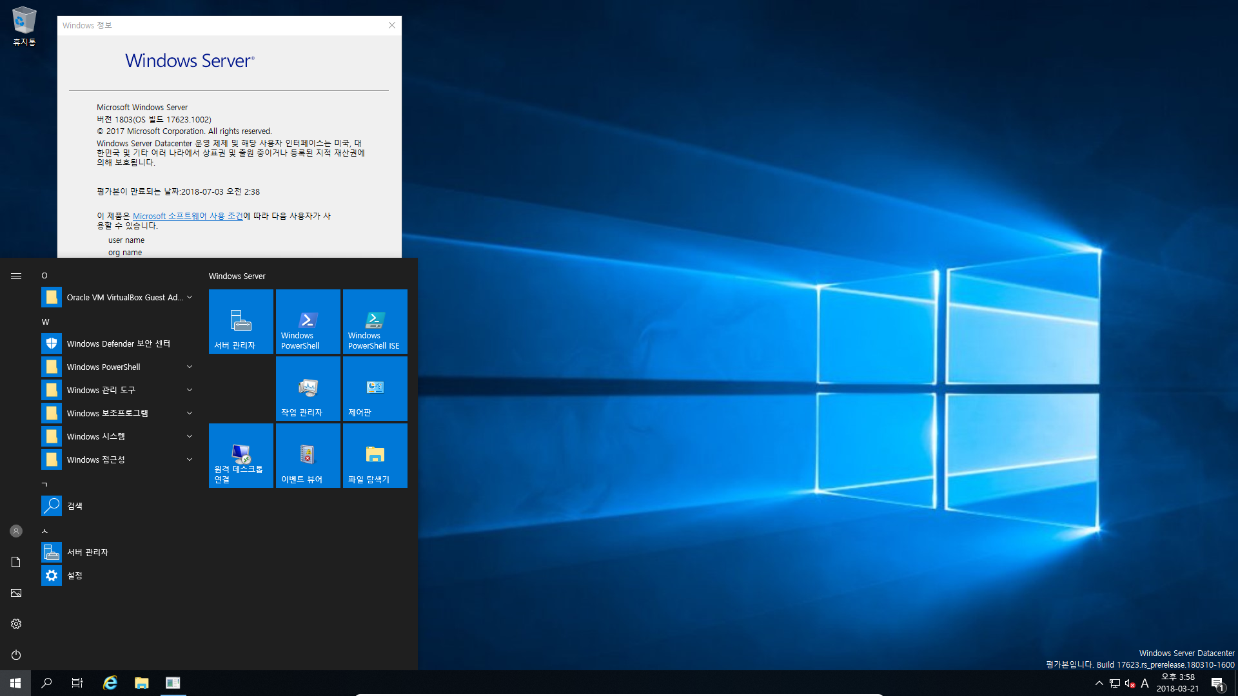Open the Microsoft 소프트웨어 사용 조건 link
This screenshot has height=696, width=1238.
[188, 216]
